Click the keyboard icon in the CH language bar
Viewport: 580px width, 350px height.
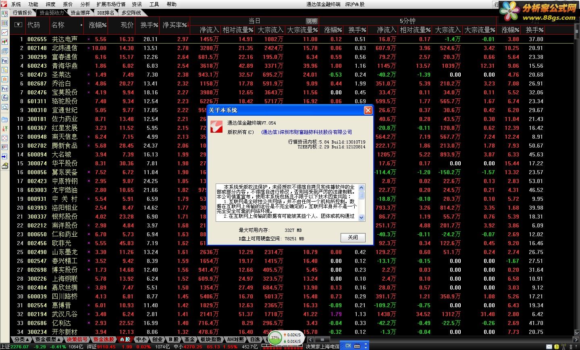tap(358, 346)
